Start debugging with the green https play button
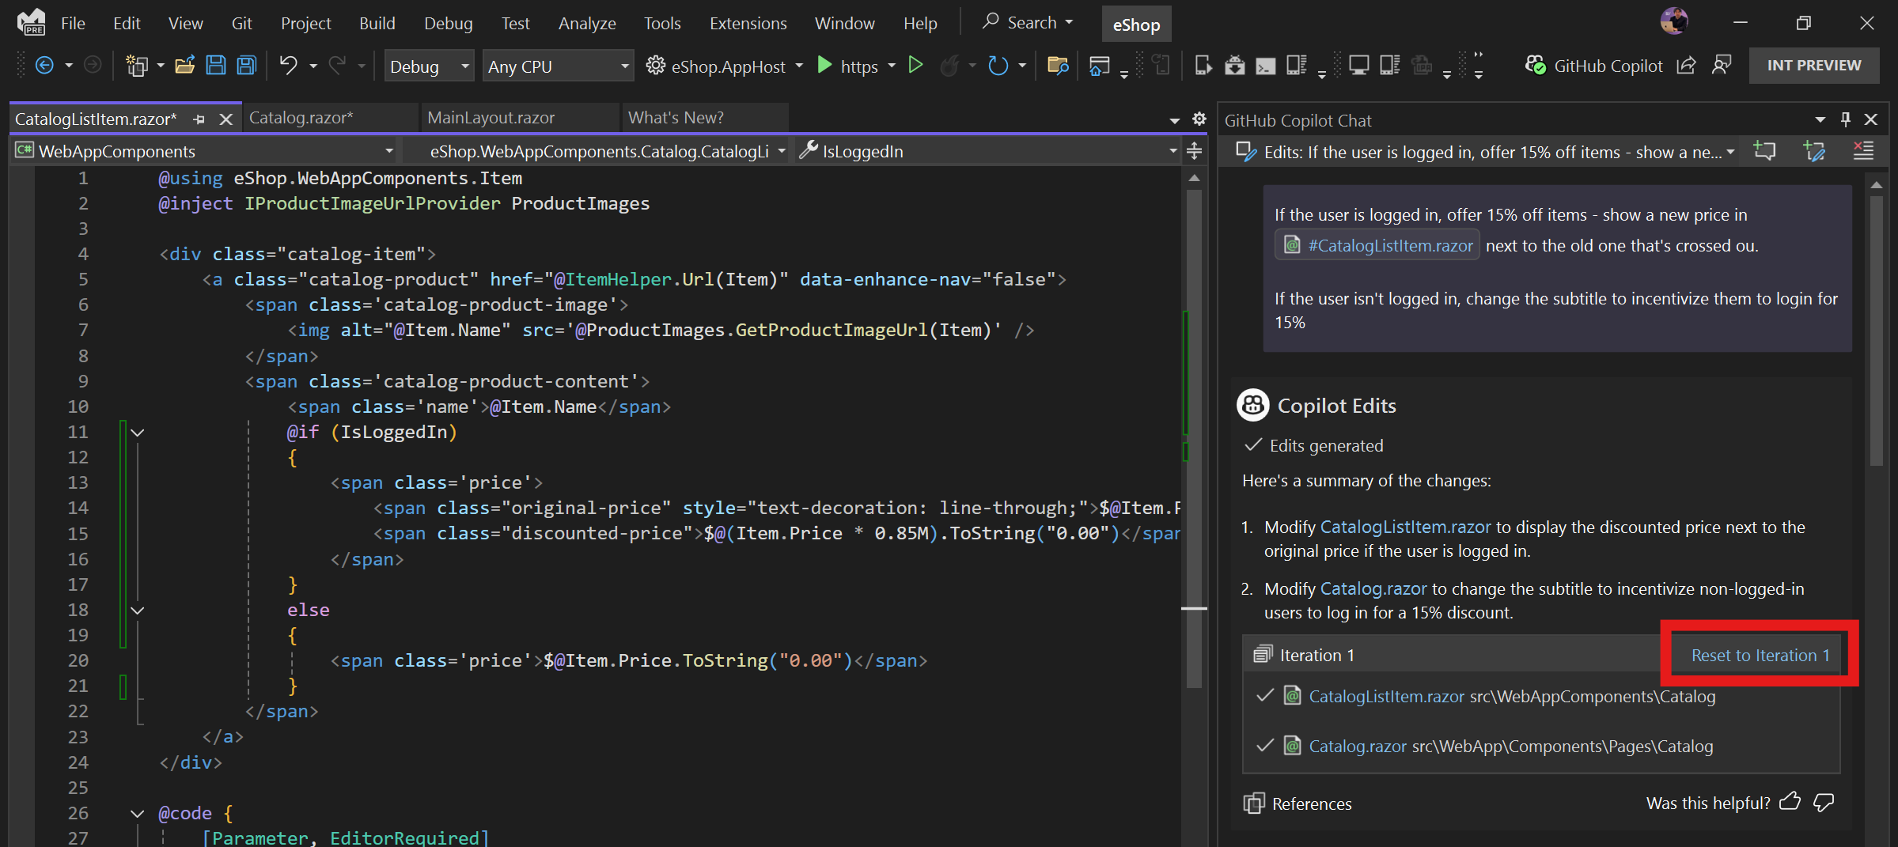The width and height of the screenshot is (1898, 847). pyautogui.click(x=825, y=66)
